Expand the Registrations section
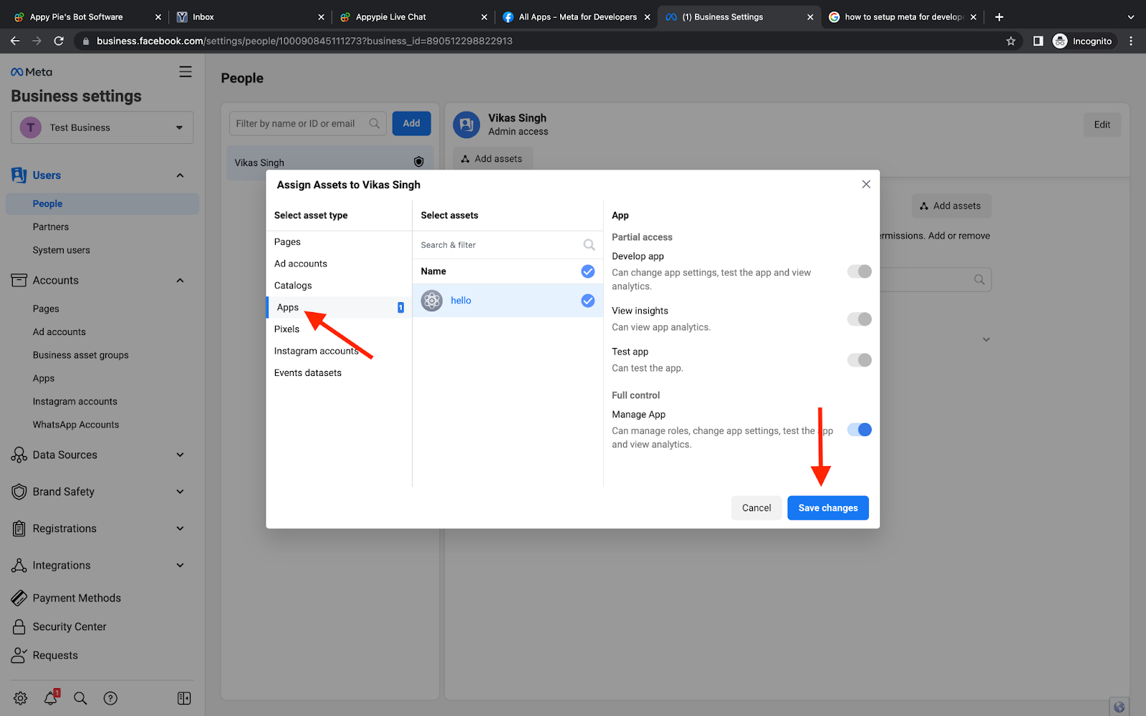Screen dimensions: 1146x716 (180, 528)
